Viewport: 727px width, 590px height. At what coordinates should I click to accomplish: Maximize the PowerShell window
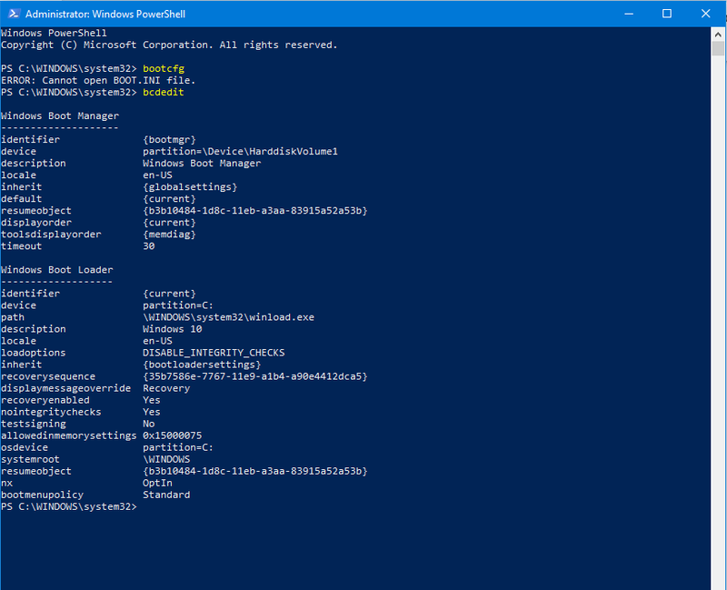pos(667,14)
